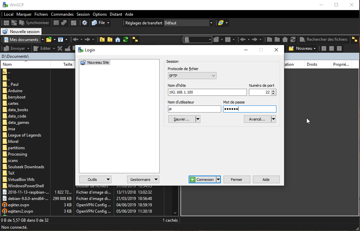Refresh the local directory with green arrows icon
Image resolution: width=360 pixels, height=231 pixels.
[x=125, y=39]
